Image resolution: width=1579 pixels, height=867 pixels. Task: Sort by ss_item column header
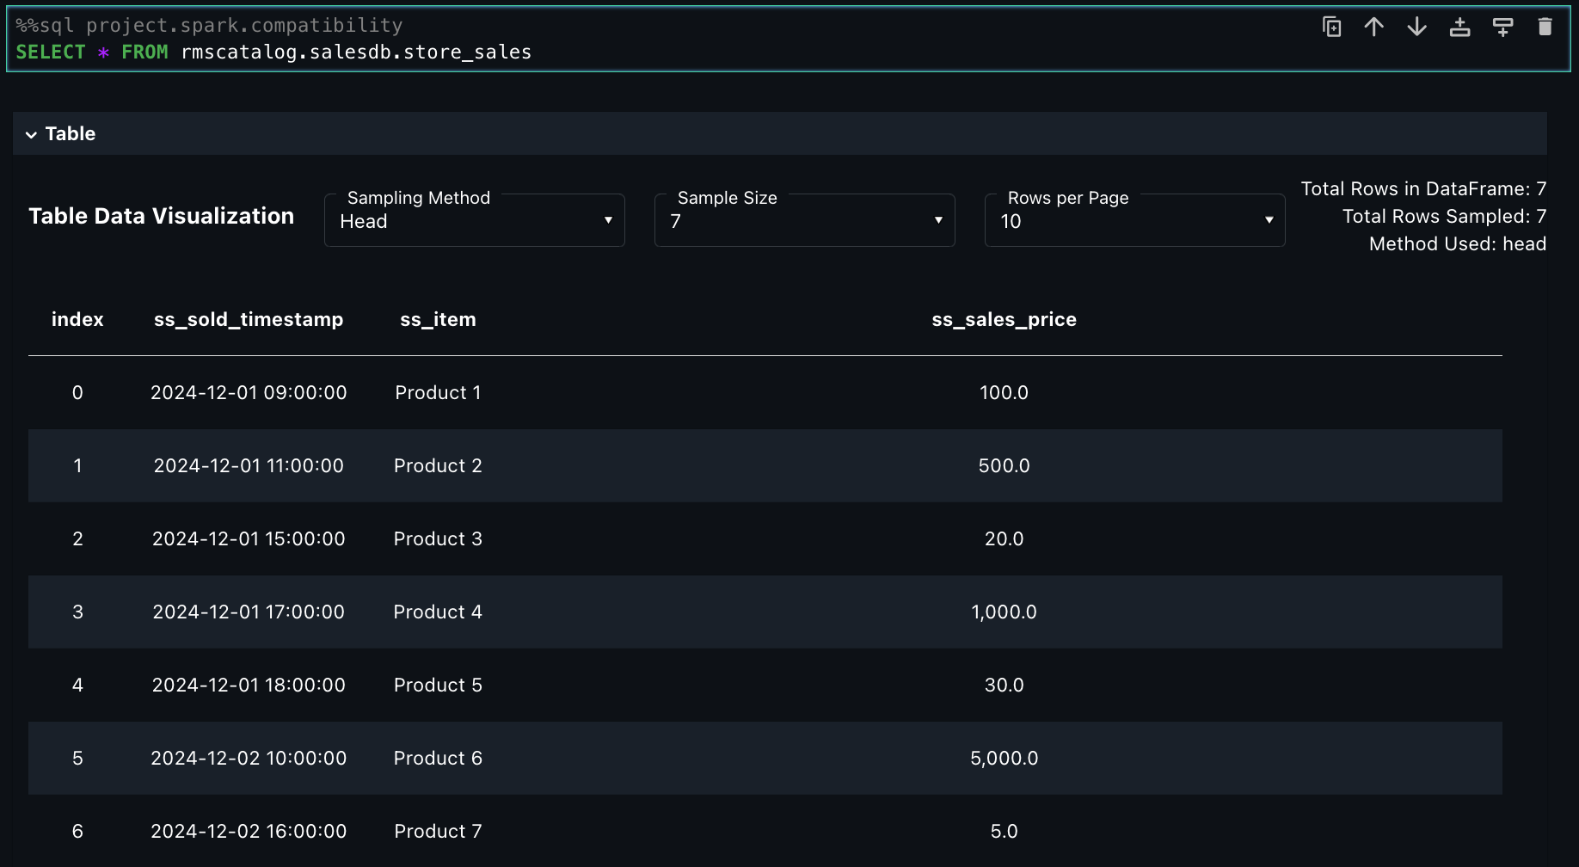point(438,319)
